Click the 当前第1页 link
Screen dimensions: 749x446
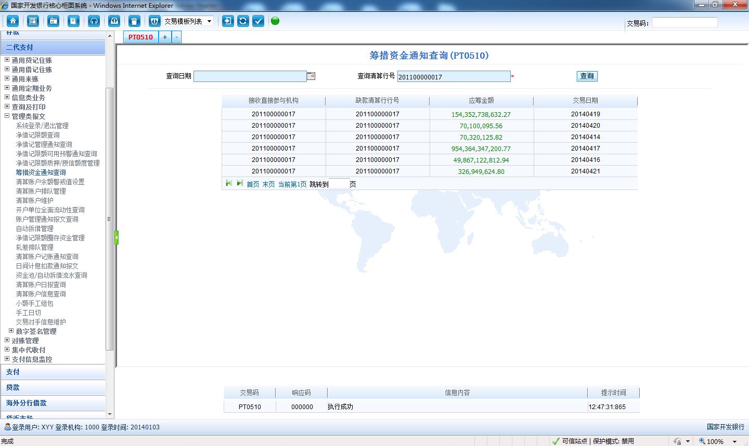point(292,184)
